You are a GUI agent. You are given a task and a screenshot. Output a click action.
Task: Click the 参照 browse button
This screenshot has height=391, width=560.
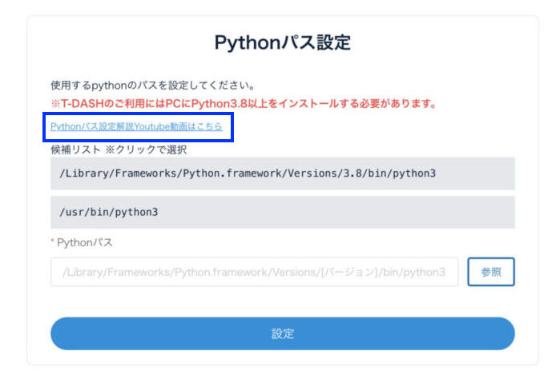(x=490, y=272)
